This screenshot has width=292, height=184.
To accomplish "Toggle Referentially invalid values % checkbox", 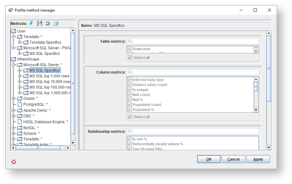I will point(130,144).
